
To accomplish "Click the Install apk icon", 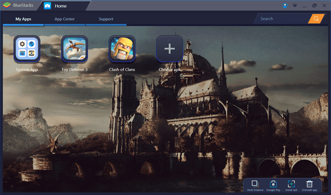I will click(x=291, y=184).
